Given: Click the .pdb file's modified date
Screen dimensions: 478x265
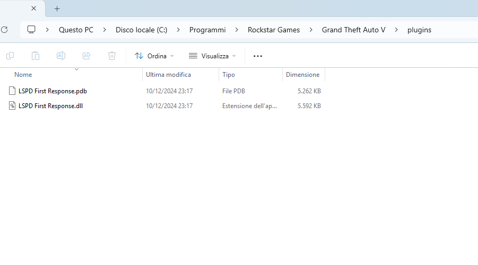Looking at the screenshot, I should 169,91.
